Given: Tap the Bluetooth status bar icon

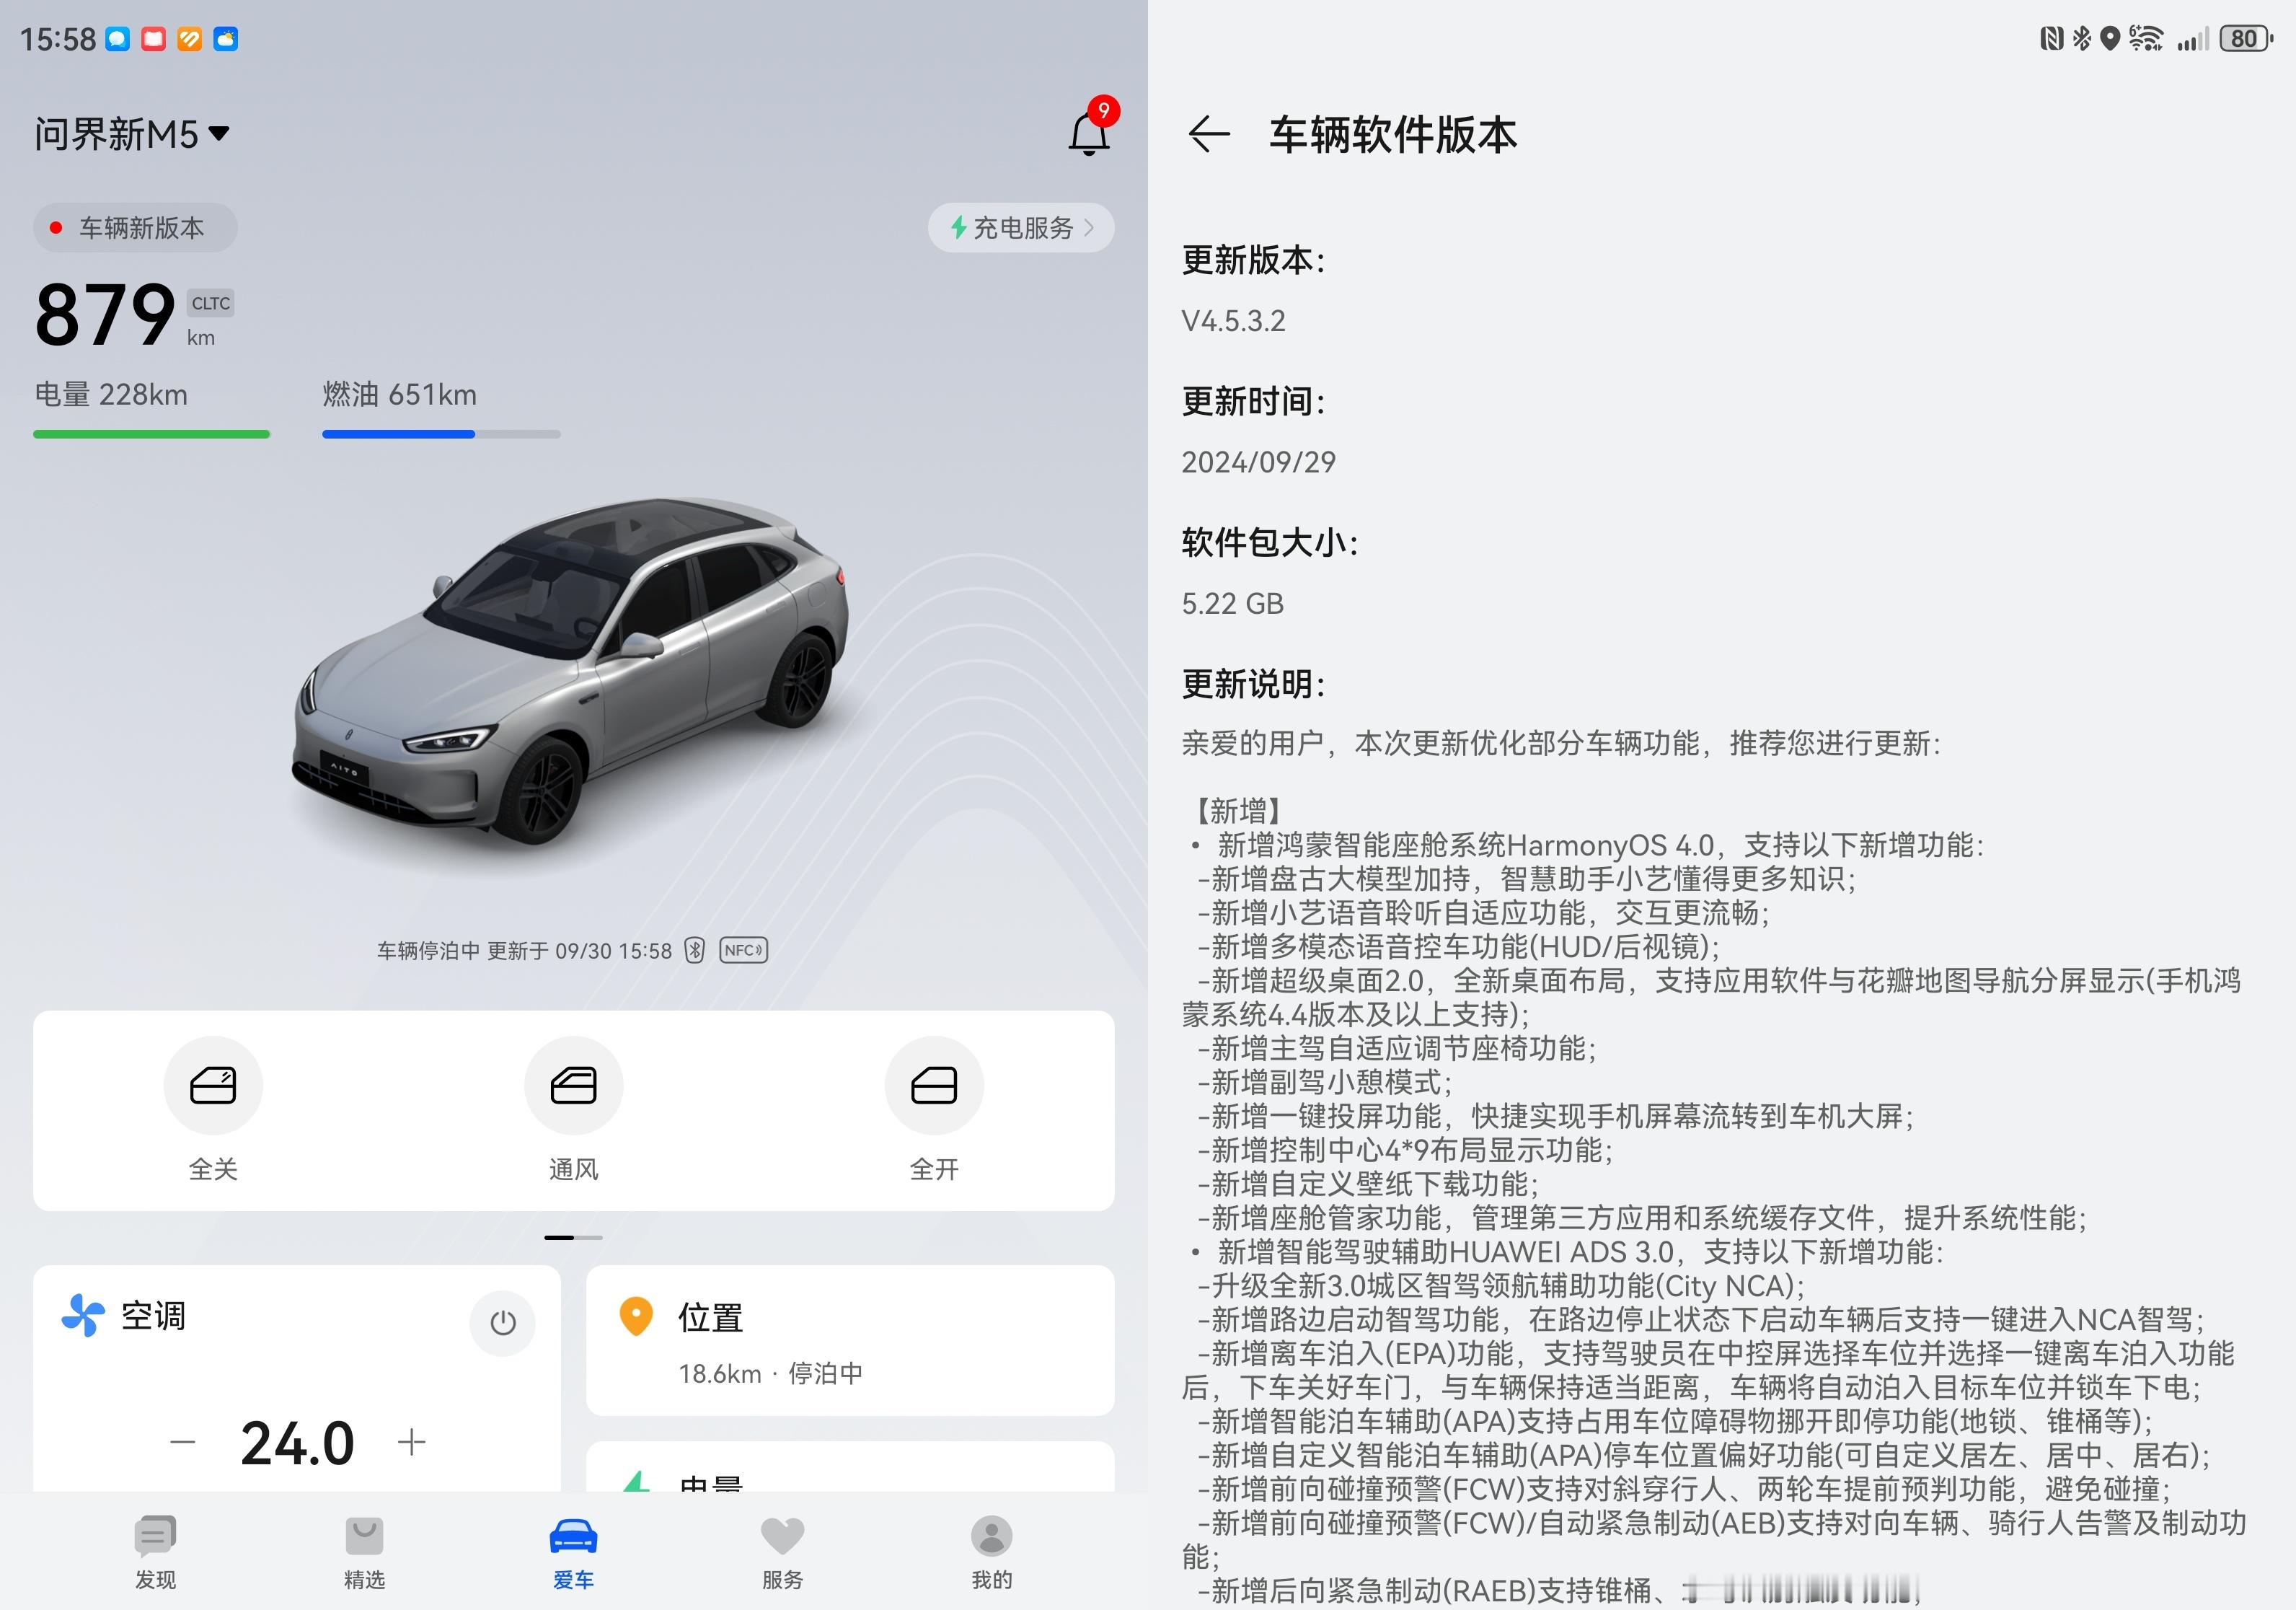Looking at the screenshot, I should [2082, 39].
